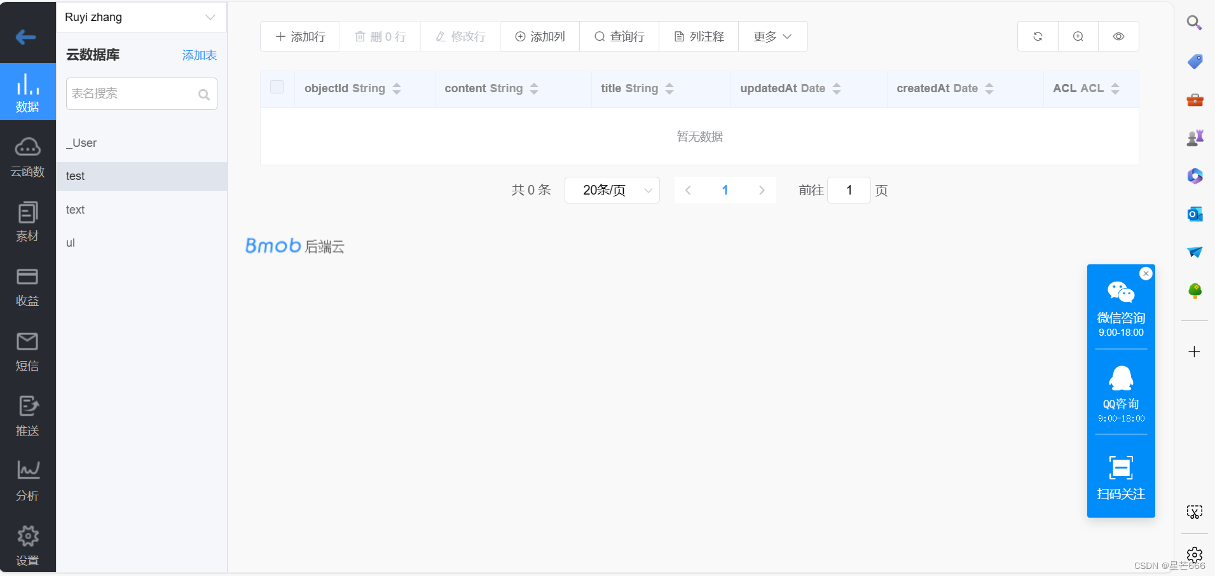
Task: Open the 短信 section in left sidebar
Action: 27,350
